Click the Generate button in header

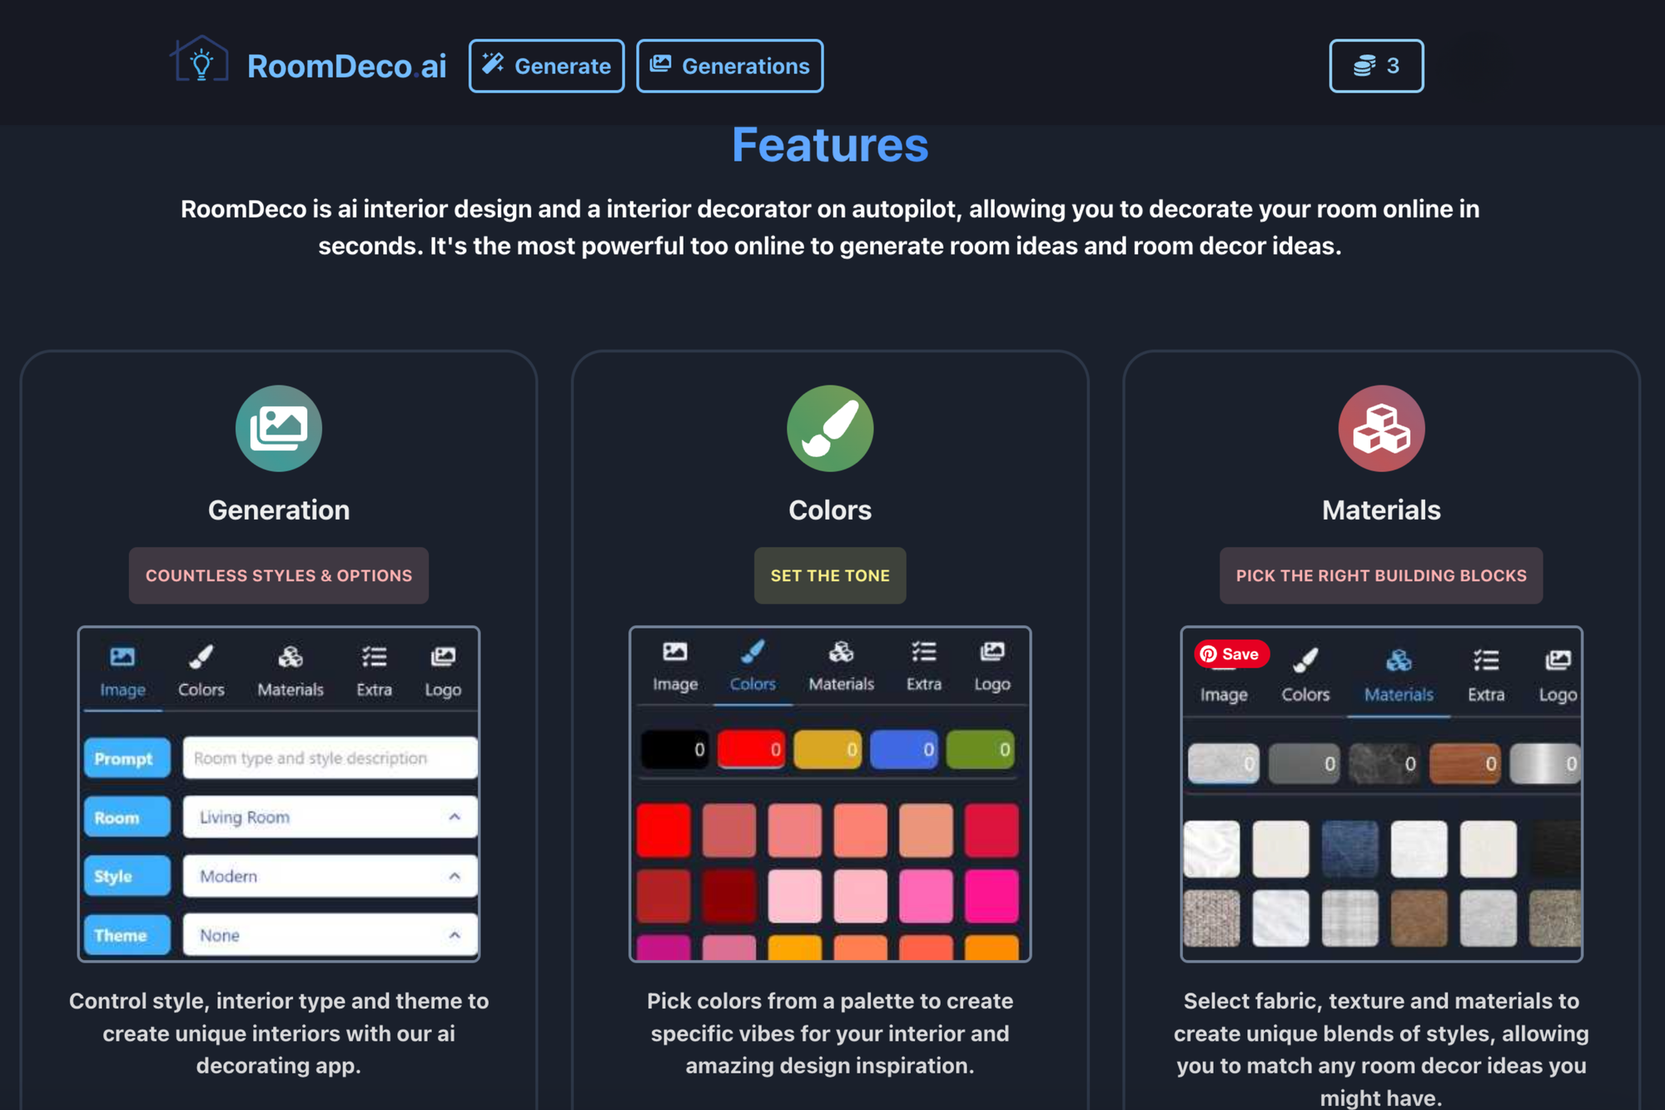click(x=546, y=66)
